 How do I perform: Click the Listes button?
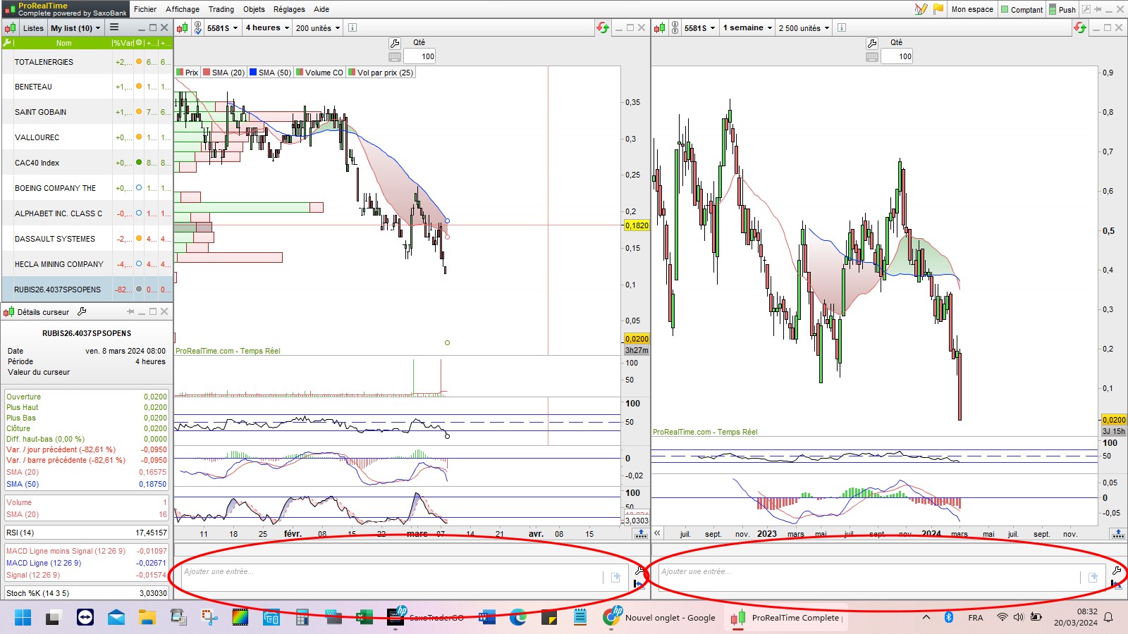[x=33, y=28]
